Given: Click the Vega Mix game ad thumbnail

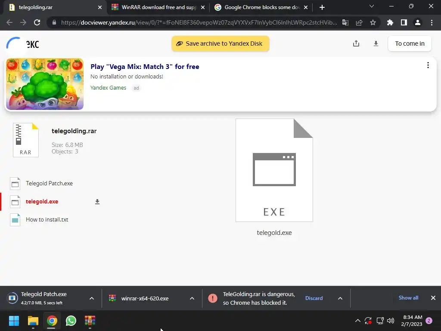Looking at the screenshot, I should [45, 84].
